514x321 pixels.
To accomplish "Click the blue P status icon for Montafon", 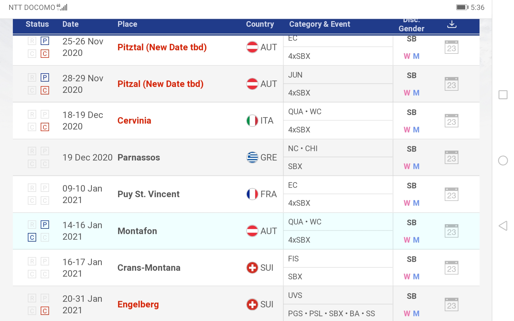I will click(45, 225).
